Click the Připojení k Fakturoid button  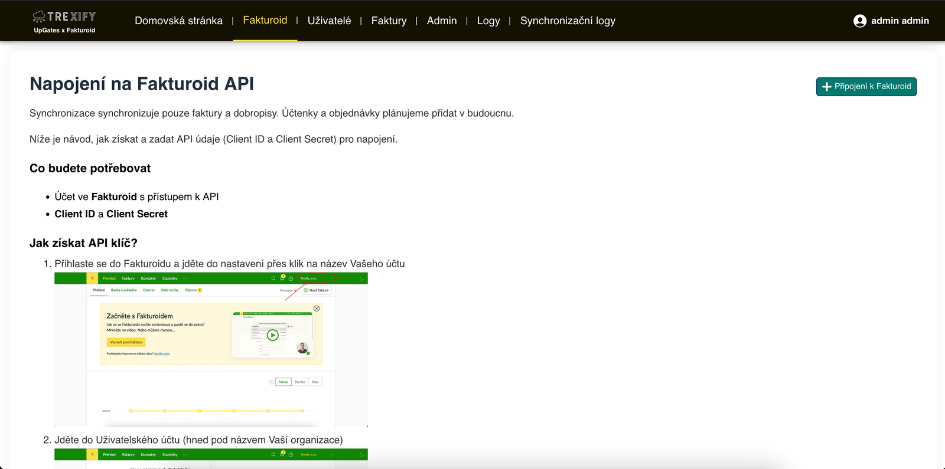(x=866, y=86)
